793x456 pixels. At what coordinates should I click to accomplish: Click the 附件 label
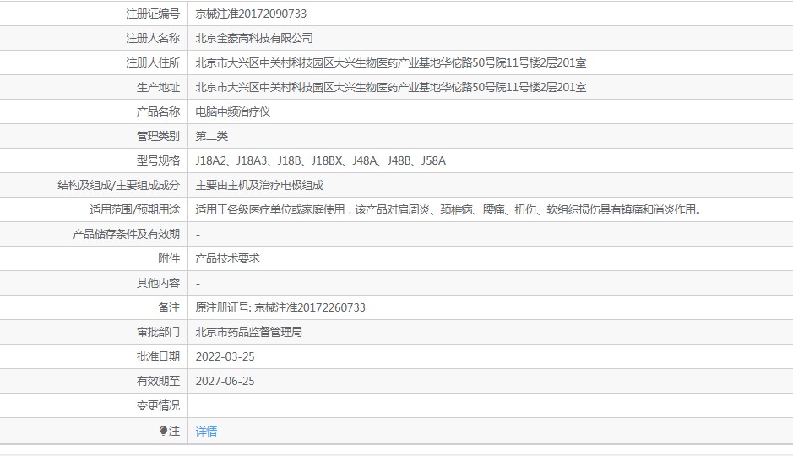[x=169, y=259]
